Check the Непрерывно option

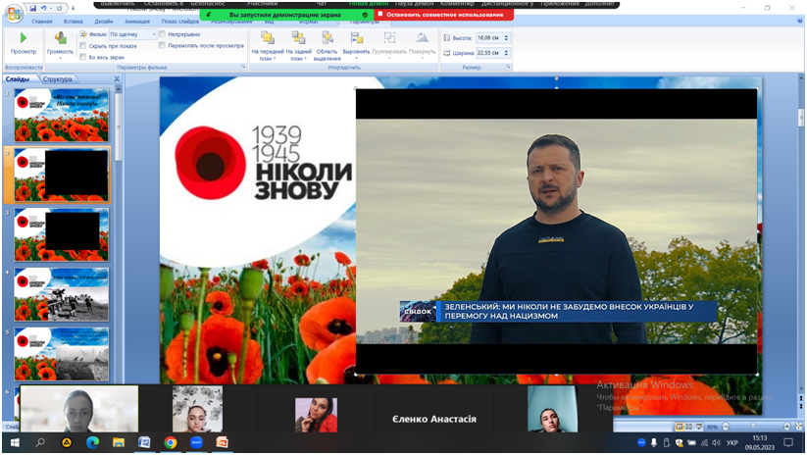pos(163,34)
